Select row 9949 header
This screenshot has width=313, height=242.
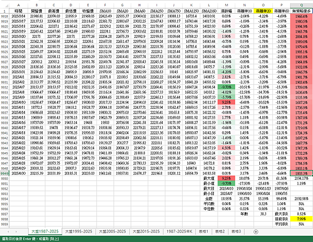click(x=4, y=174)
